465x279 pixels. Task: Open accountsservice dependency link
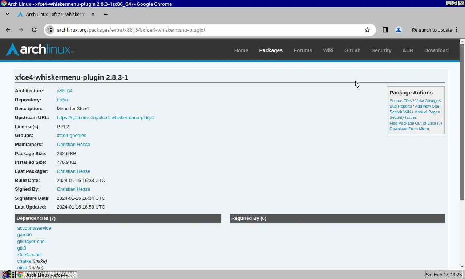pyautogui.click(x=34, y=228)
